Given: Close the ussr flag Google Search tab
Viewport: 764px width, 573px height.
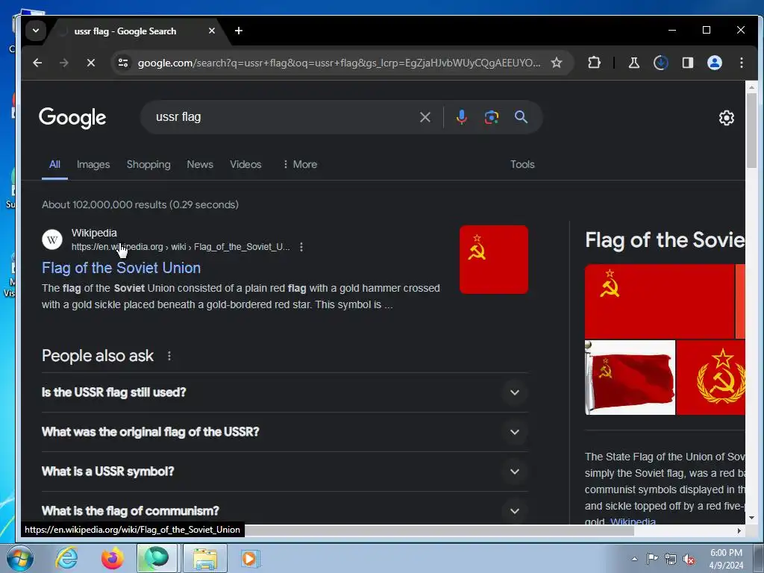Looking at the screenshot, I should [211, 31].
